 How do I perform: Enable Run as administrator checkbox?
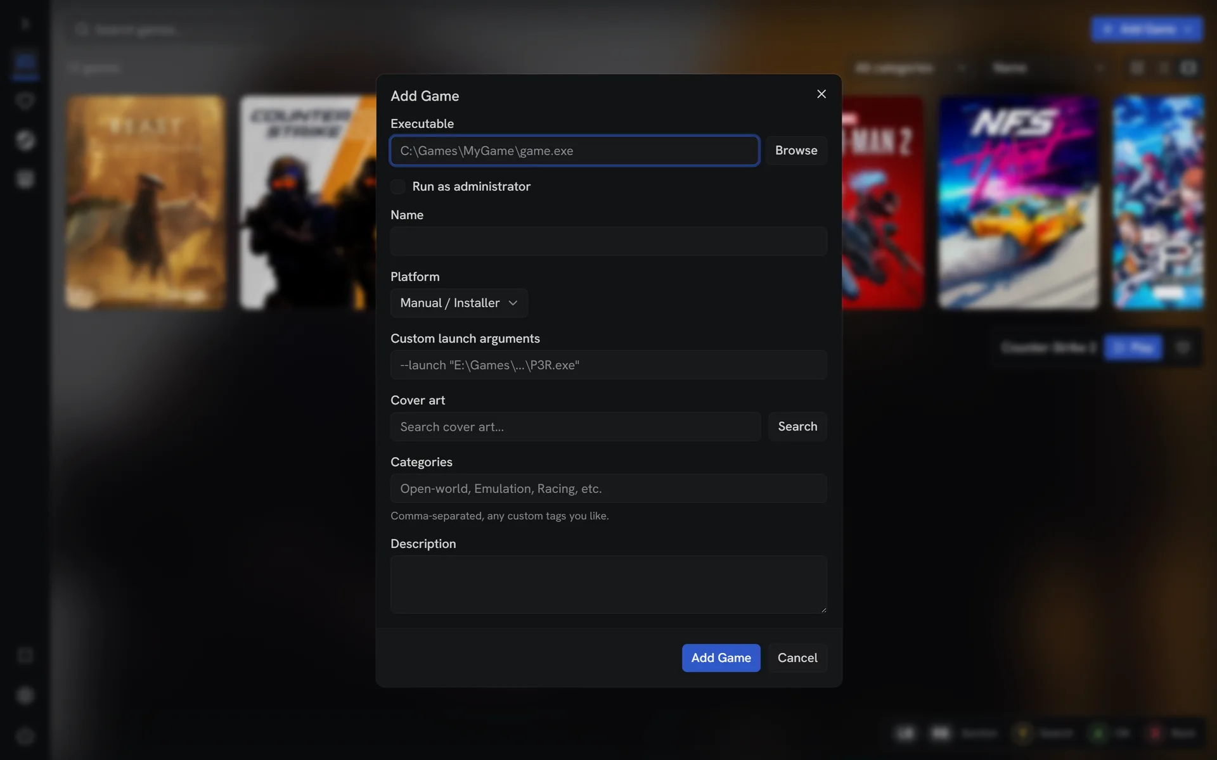click(x=398, y=186)
